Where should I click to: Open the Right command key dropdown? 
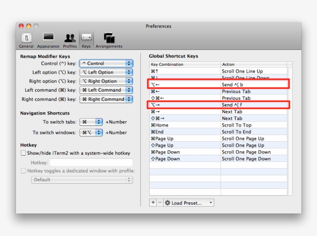(x=106, y=99)
